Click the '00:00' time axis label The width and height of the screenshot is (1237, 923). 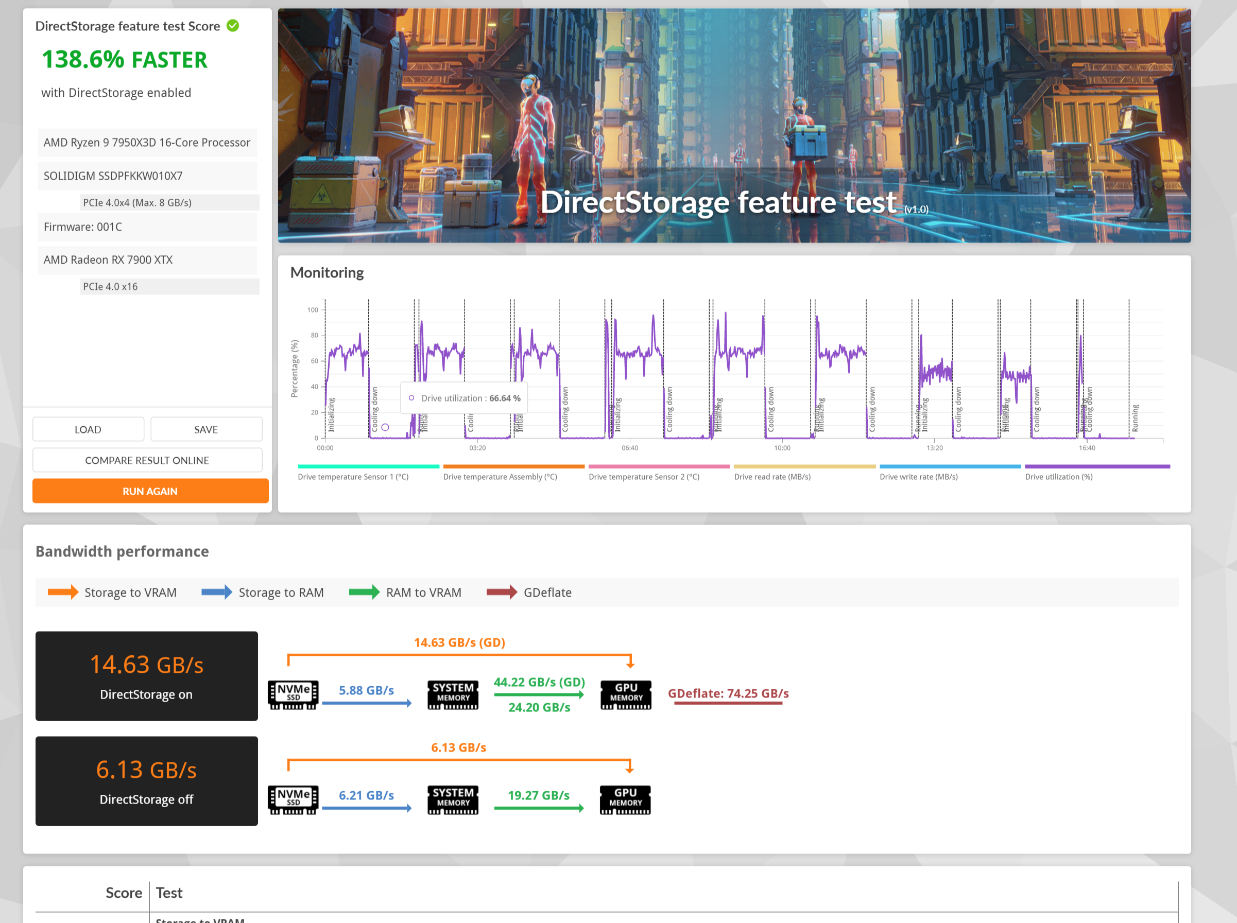tap(325, 448)
